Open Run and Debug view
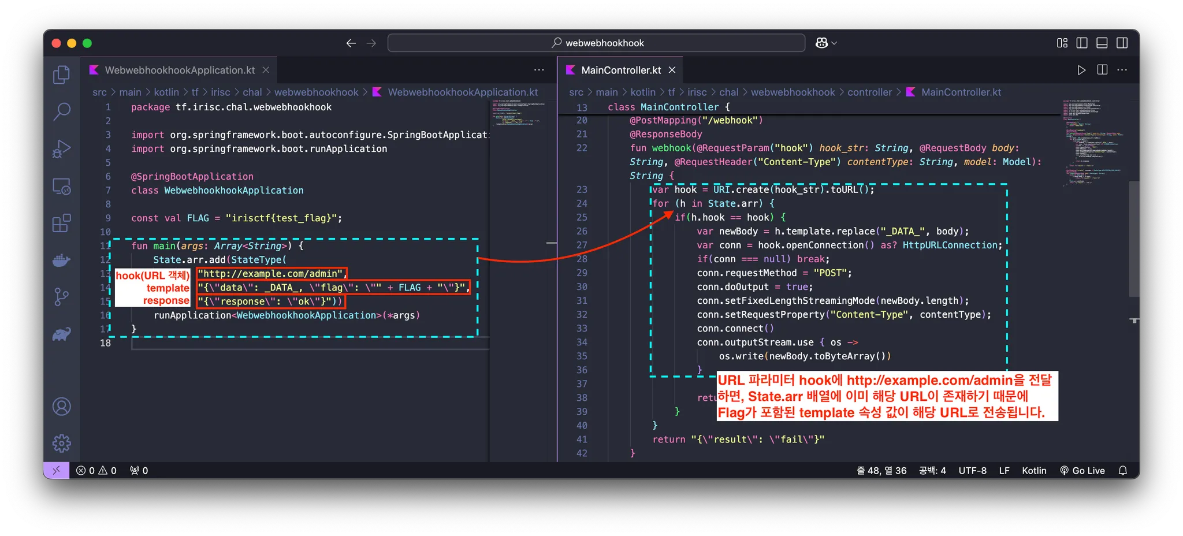The height and width of the screenshot is (536, 1183). click(61, 149)
